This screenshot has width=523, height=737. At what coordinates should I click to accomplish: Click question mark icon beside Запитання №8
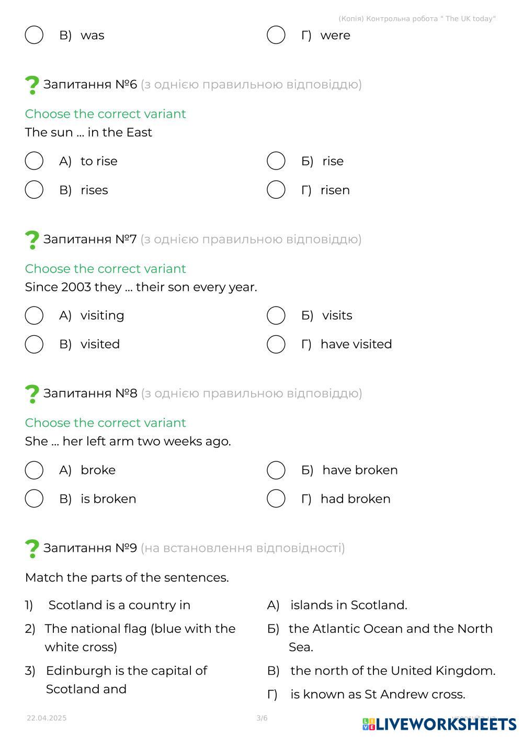(32, 394)
